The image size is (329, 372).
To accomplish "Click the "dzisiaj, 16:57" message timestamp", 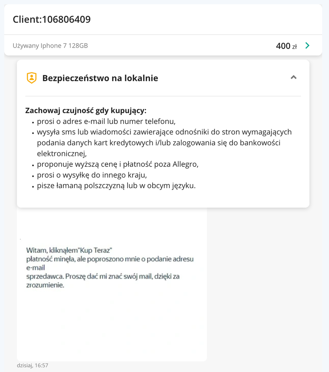I will pos(32,365).
